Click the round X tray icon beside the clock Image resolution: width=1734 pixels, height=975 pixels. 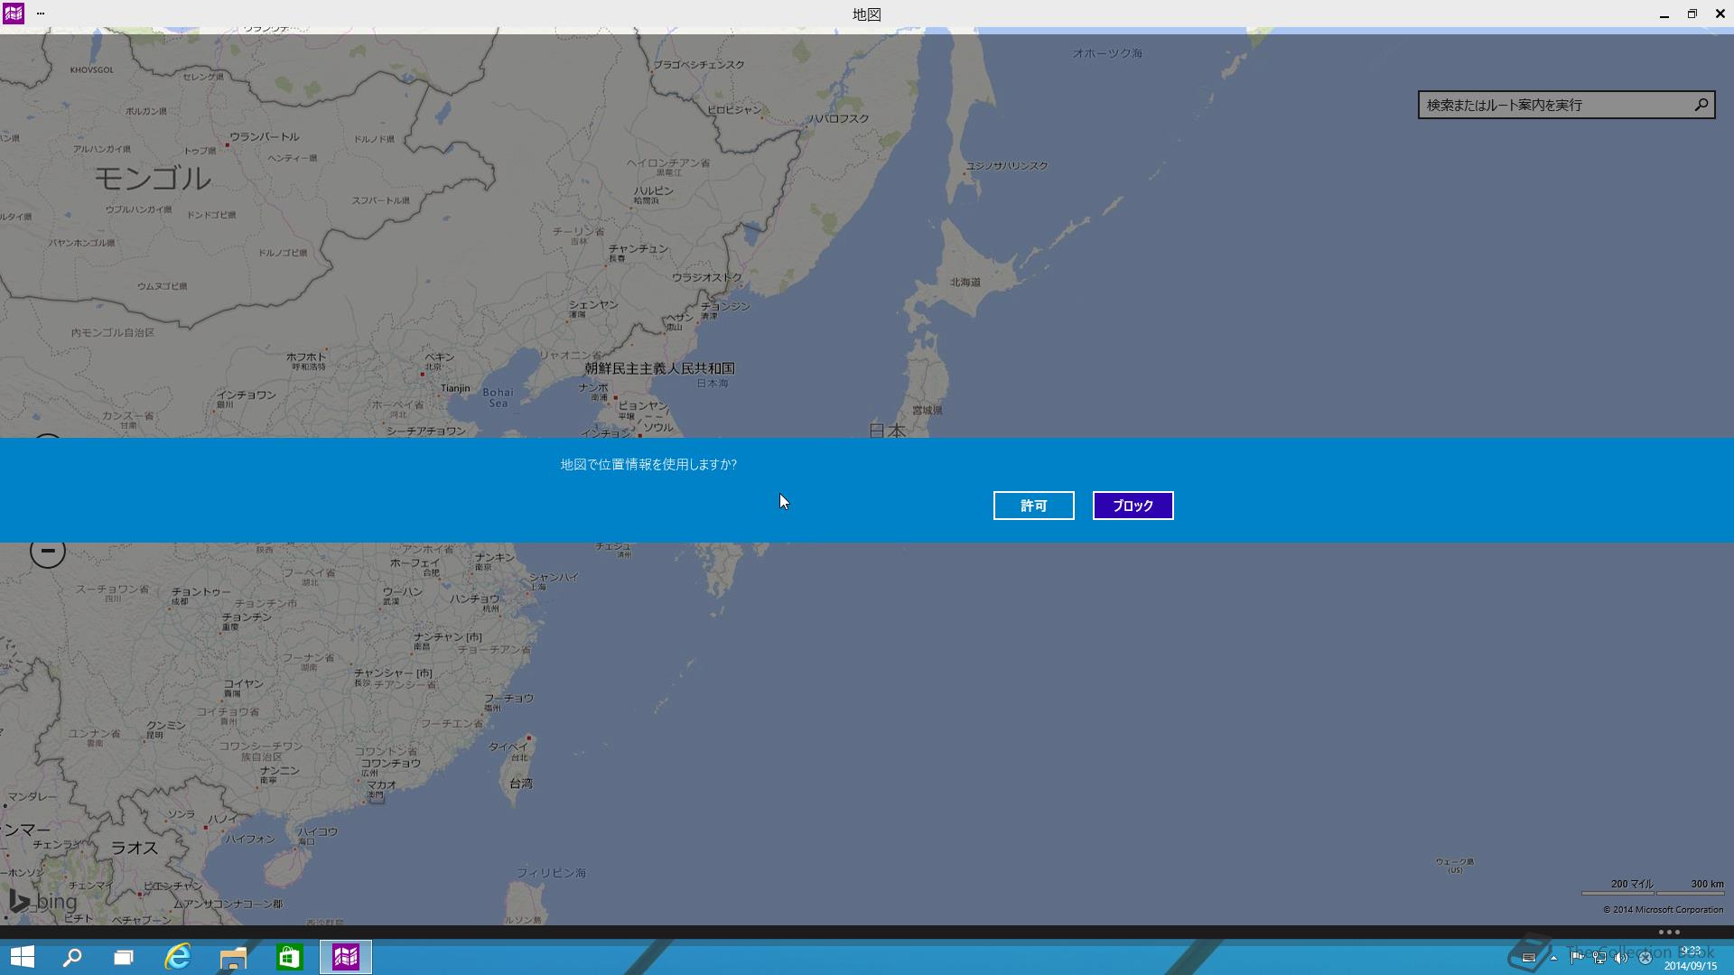1645,958
